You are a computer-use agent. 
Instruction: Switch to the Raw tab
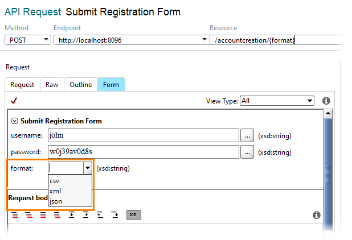click(x=52, y=85)
